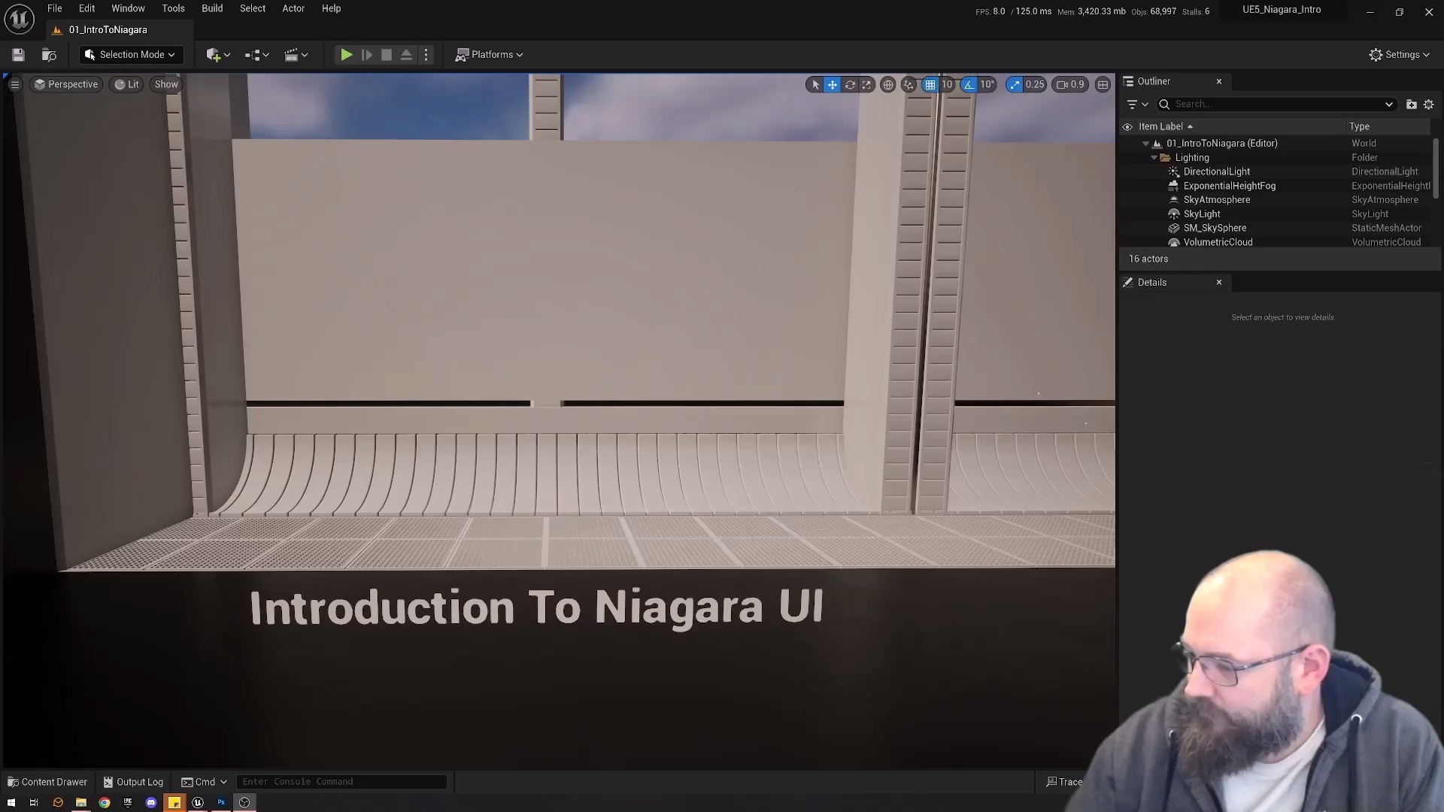Image resolution: width=1444 pixels, height=812 pixels.
Task: Open the File menu
Action: (x=55, y=8)
